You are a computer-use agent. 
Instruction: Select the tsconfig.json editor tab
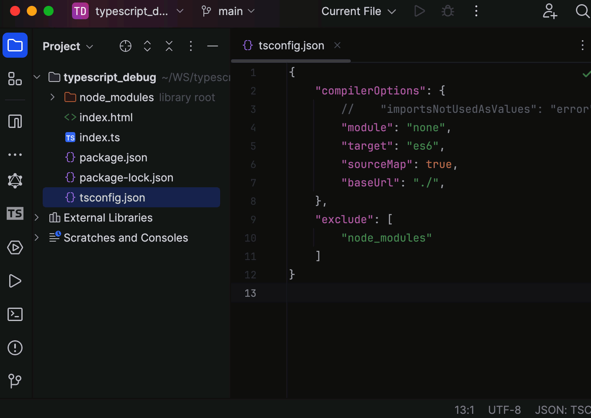point(291,45)
